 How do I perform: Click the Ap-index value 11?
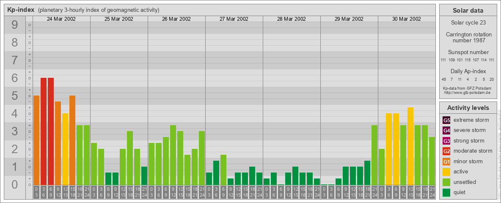460,79
